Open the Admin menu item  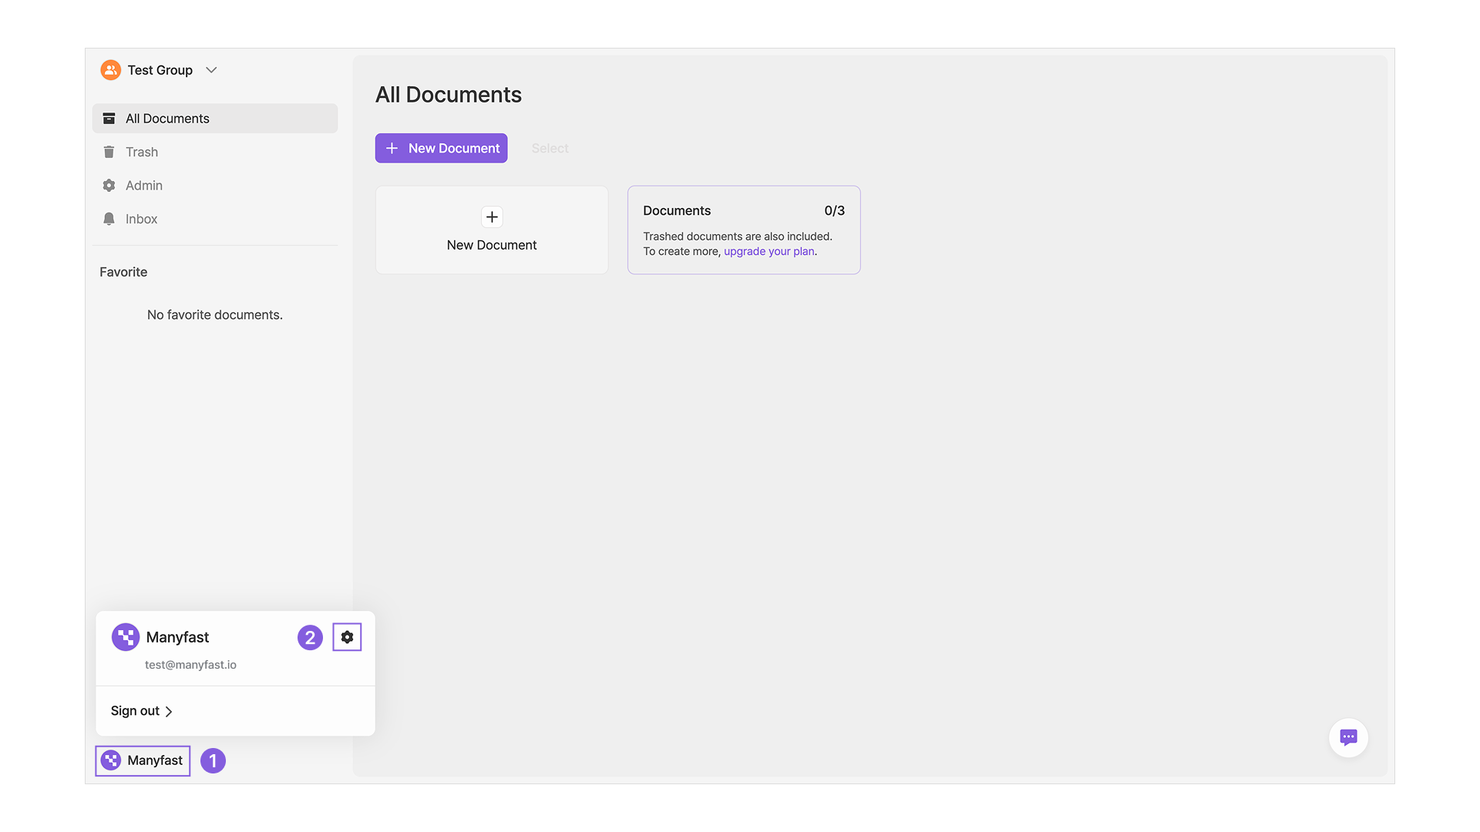[144, 186]
